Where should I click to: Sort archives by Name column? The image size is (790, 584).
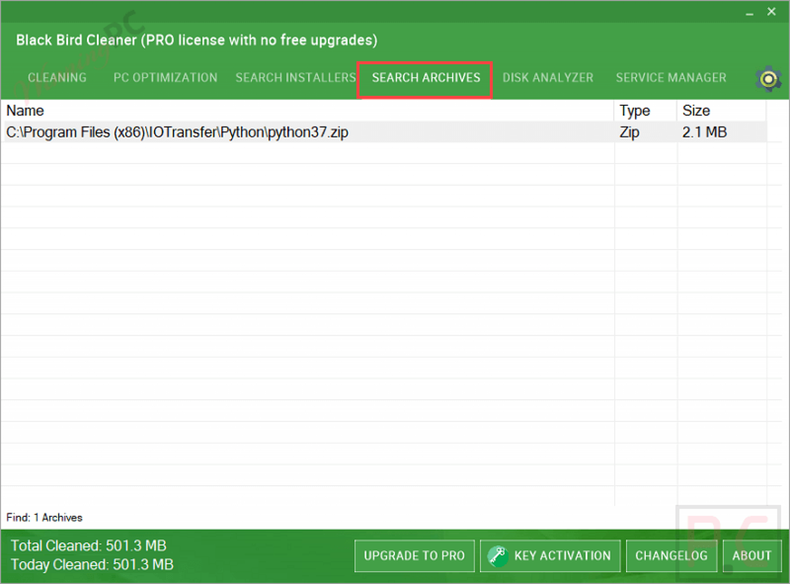(x=25, y=110)
